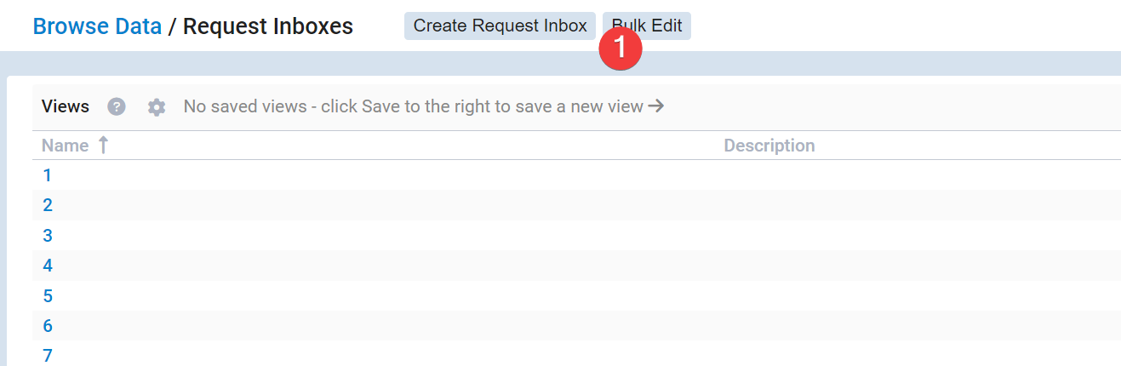Select request inbox named 3

pyautogui.click(x=48, y=236)
